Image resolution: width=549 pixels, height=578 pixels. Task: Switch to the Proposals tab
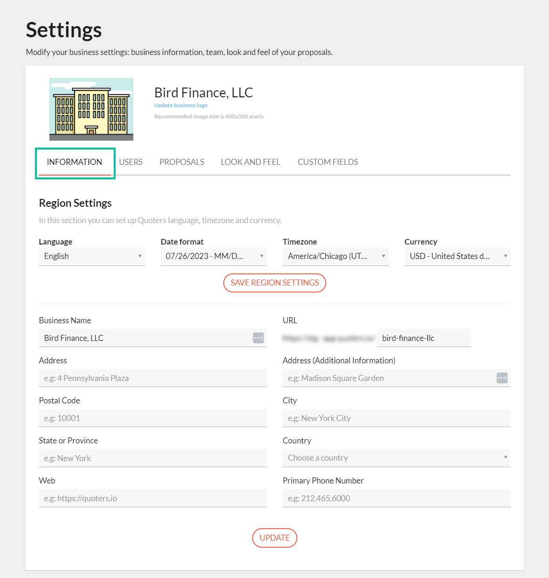click(x=182, y=162)
